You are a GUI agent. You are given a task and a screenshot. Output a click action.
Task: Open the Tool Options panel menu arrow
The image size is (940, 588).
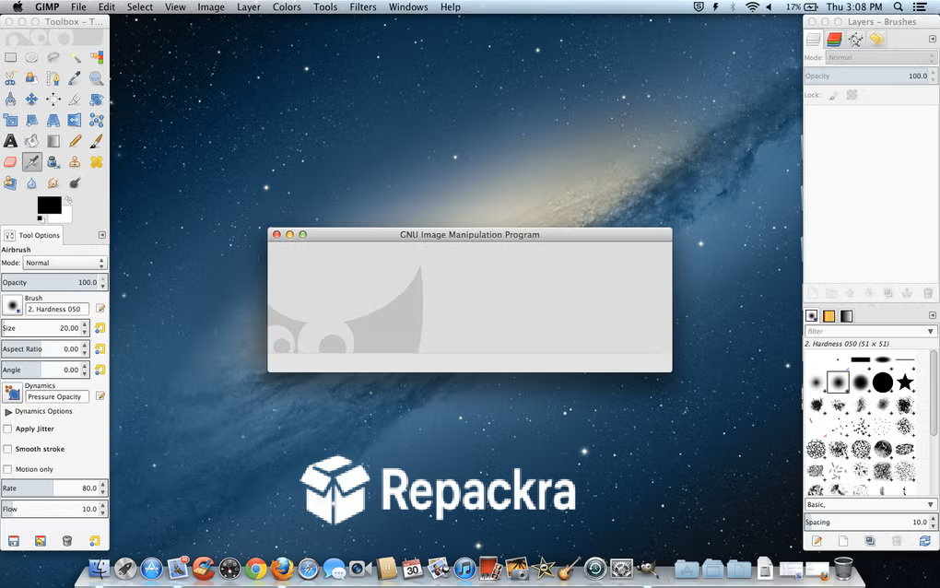[x=102, y=235]
